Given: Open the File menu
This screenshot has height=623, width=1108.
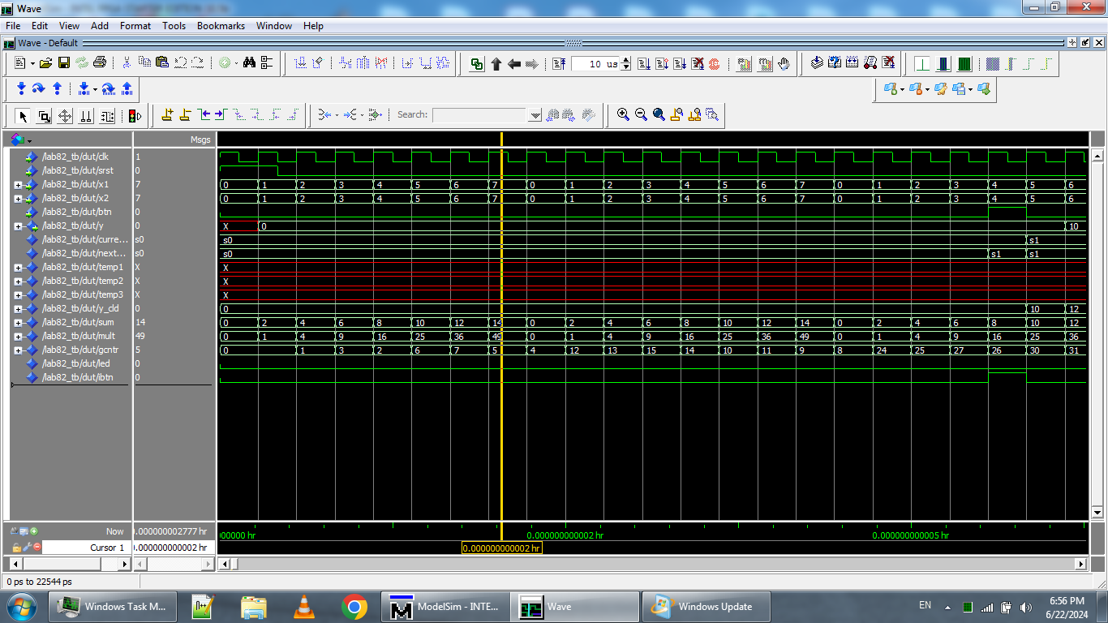Looking at the screenshot, I should [13, 26].
